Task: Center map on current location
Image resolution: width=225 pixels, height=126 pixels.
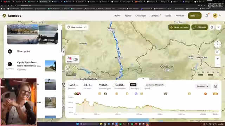Action: point(218,52)
